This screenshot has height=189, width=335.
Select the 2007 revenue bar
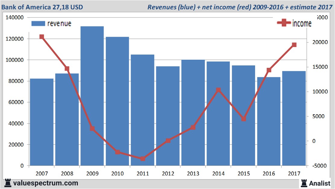42,122
